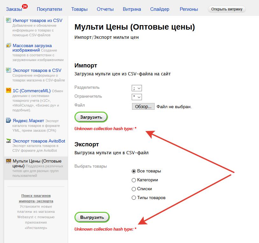Screen dimensions: 259x243
Task: Choose the Списки radio option
Action: point(134,189)
